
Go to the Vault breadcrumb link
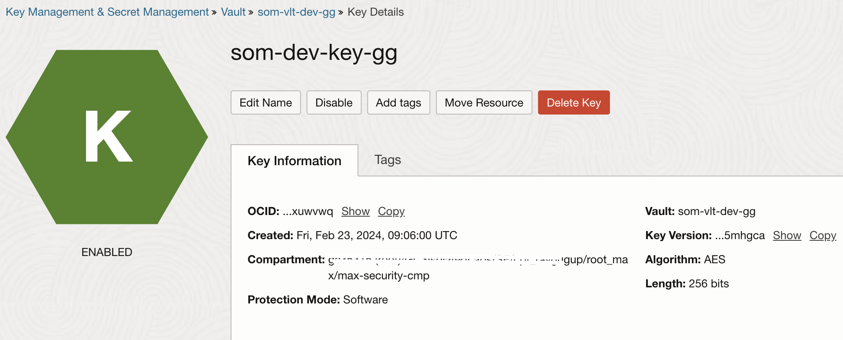tap(233, 12)
